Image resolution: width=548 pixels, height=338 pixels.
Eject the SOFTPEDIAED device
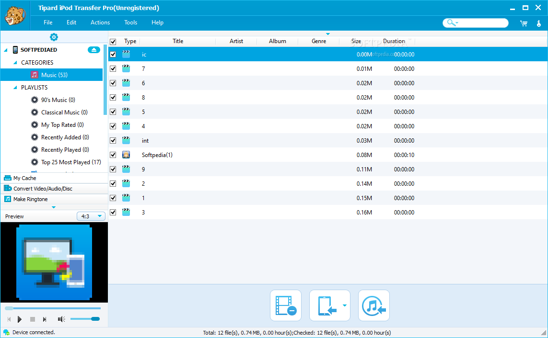(93, 50)
